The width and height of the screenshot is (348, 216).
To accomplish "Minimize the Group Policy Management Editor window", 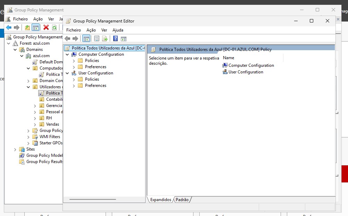I will (296, 21).
